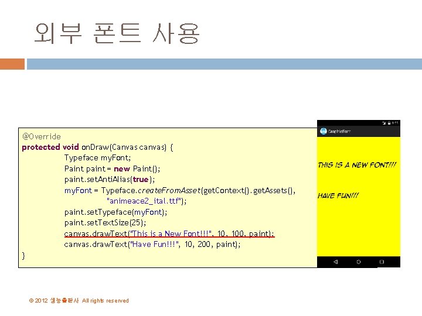The height and width of the screenshot is (316, 422).
Task: Click the 'paint.setAntiAlias(true);' line
Action: [110, 180]
